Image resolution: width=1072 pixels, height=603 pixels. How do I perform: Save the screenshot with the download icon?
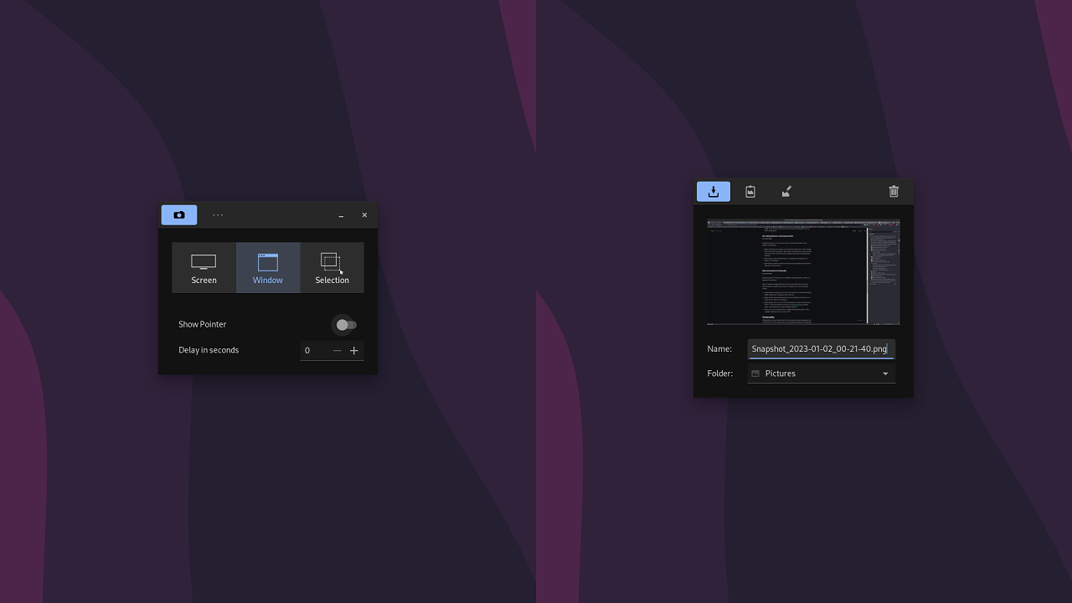coord(713,191)
